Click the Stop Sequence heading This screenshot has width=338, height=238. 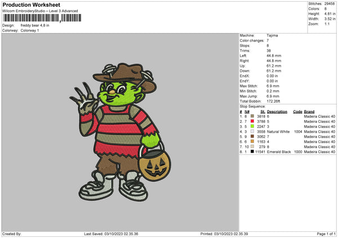point(252,106)
